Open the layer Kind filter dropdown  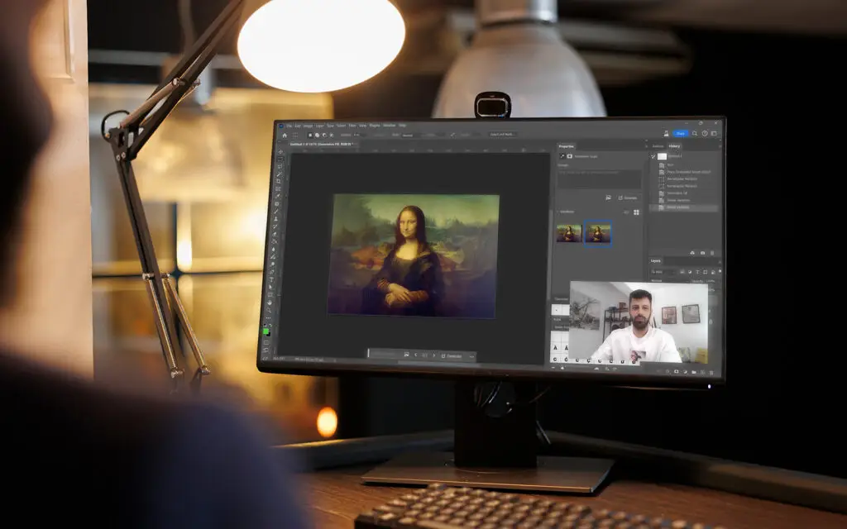(663, 271)
